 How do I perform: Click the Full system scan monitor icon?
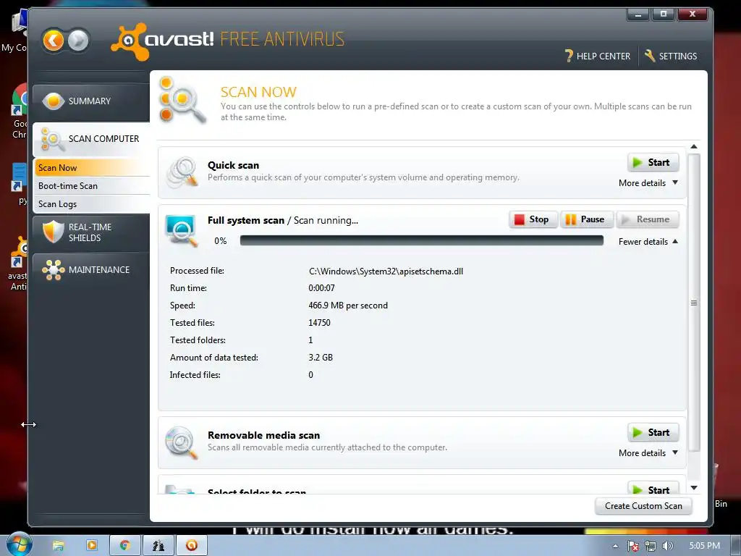pos(182,230)
